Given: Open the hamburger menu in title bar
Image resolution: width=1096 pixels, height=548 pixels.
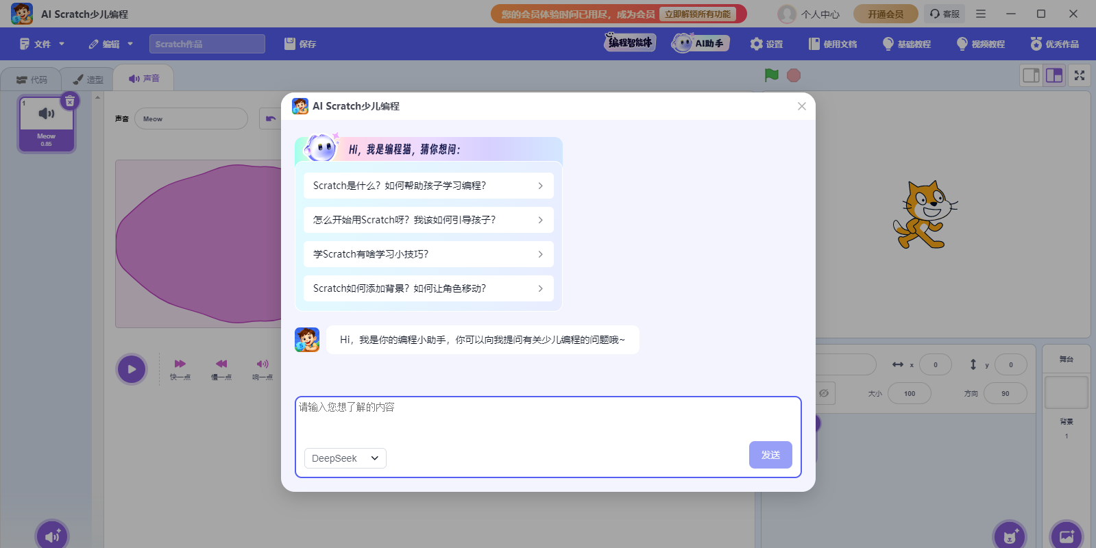Looking at the screenshot, I should (x=981, y=14).
